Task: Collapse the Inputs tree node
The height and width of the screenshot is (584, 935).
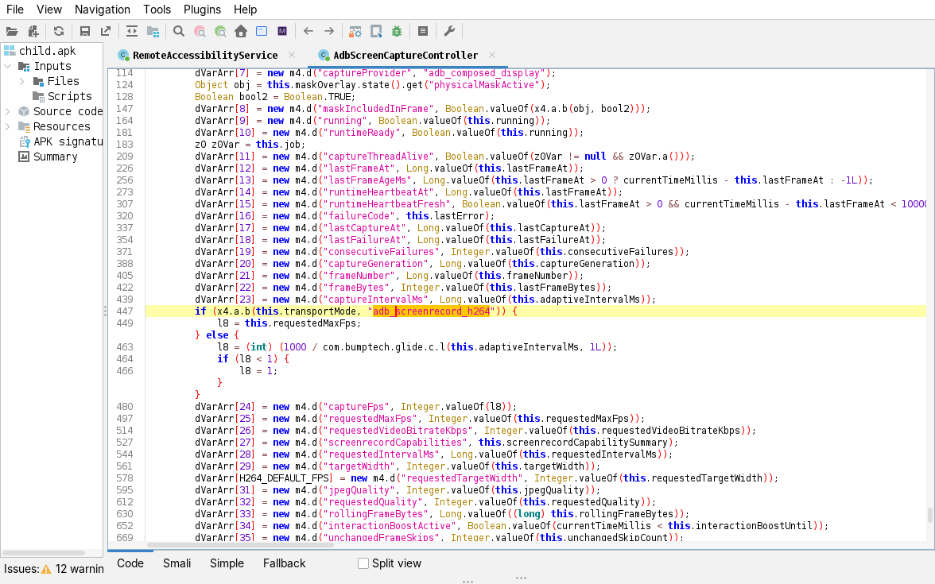Action: click(8, 66)
